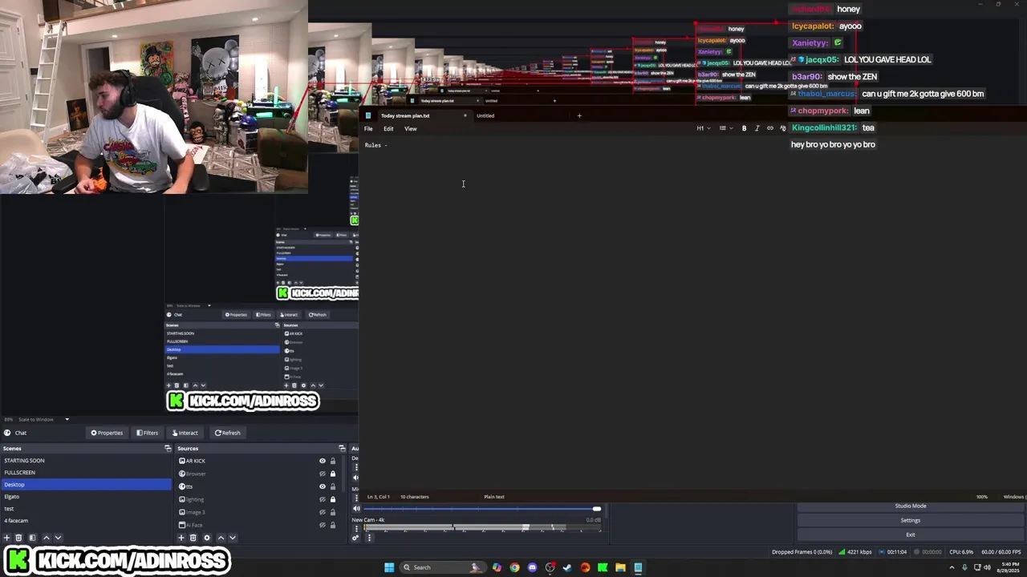Click OBS Exit button
Viewport: 1027px width, 577px height.
(911, 535)
